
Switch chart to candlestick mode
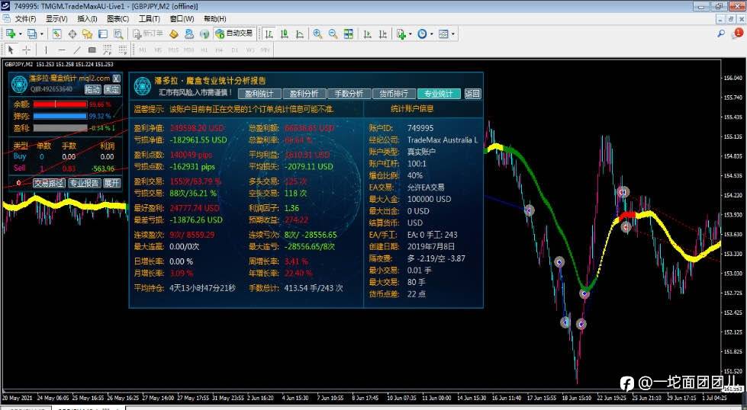(x=285, y=34)
